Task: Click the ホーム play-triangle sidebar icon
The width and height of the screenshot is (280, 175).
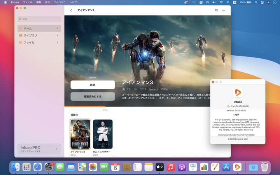Action: click(21, 28)
